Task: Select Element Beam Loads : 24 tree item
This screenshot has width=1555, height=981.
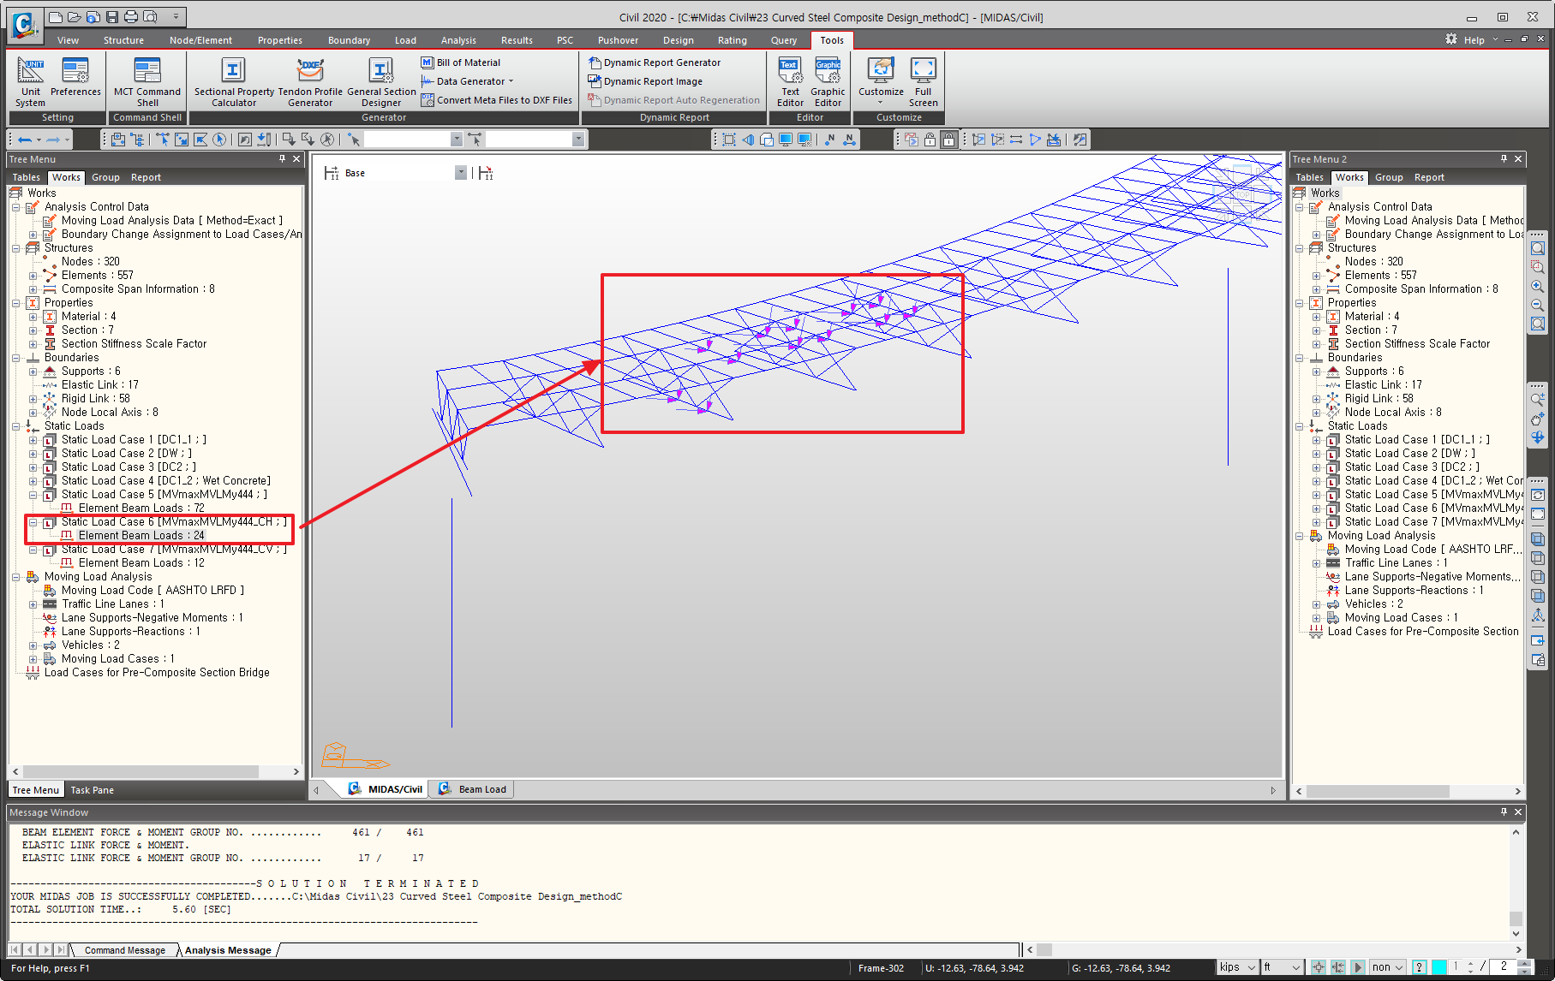Action: point(141,536)
